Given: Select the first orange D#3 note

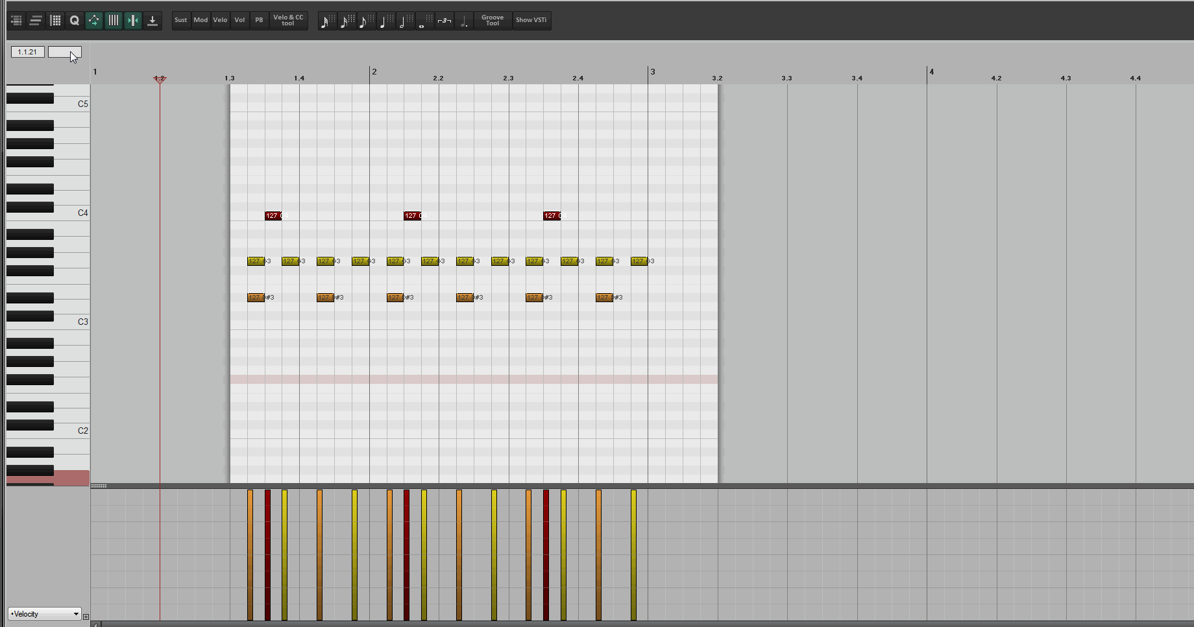Looking at the screenshot, I should pos(256,298).
